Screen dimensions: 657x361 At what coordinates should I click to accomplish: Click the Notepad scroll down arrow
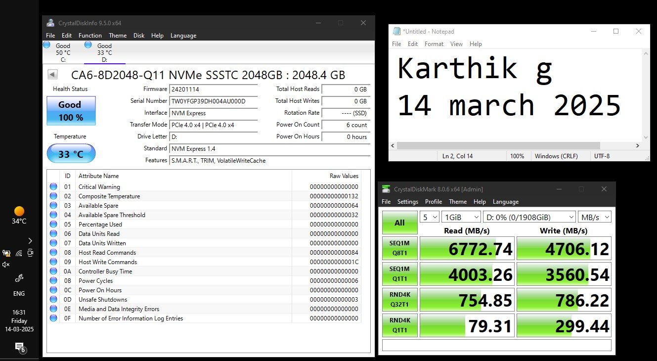pyautogui.click(x=646, y=138)
